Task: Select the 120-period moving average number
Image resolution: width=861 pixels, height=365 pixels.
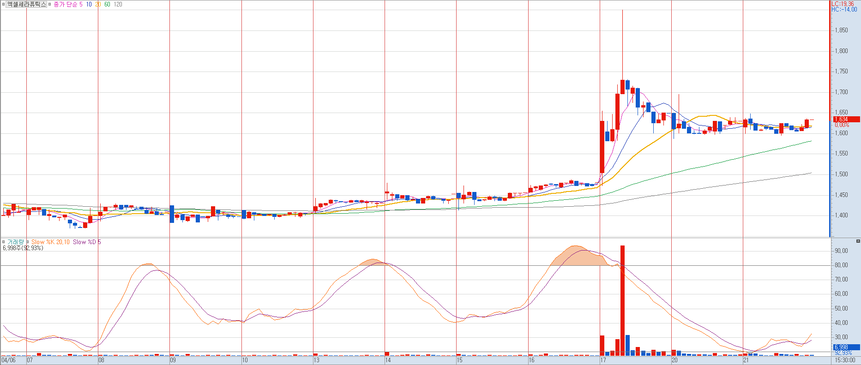Action: (x=118, y=4)
